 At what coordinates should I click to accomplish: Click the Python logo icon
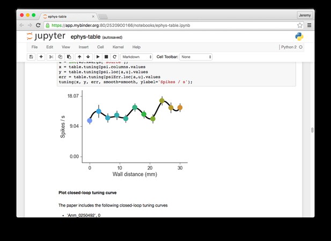point(299,36)
